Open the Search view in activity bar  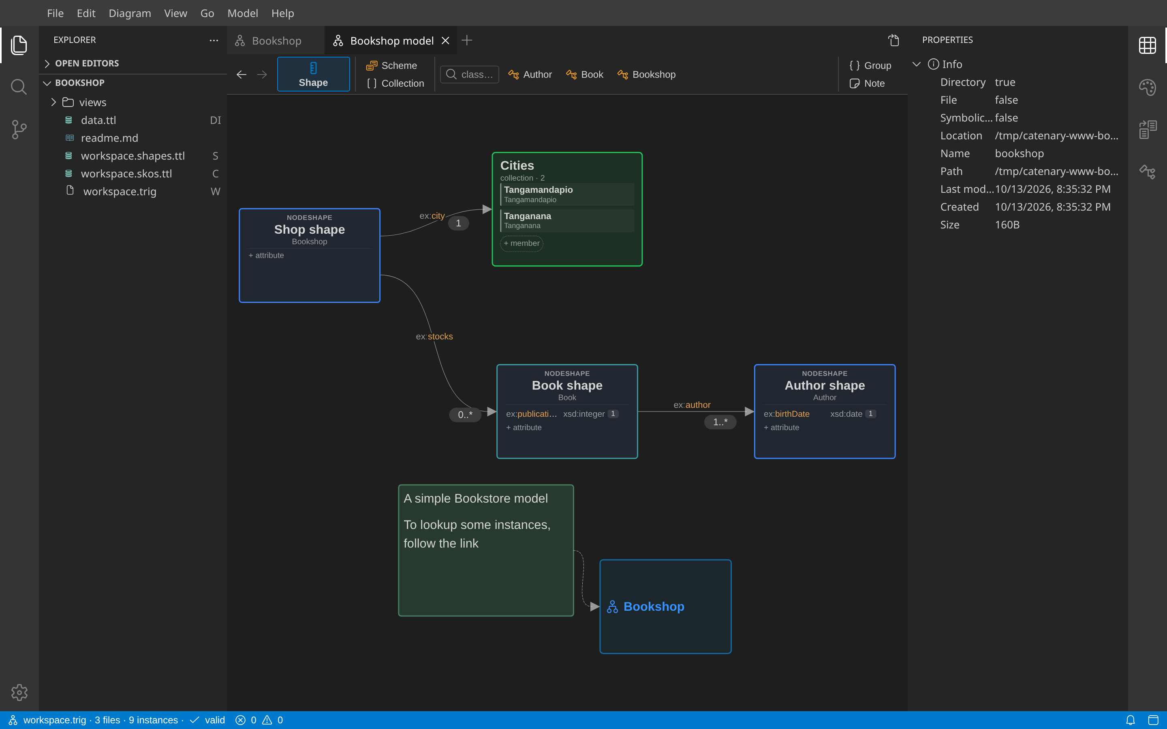(x=19, y=87)
